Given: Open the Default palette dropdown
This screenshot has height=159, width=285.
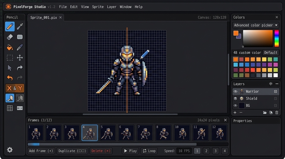Looking at the screenshot, I should 271,53.
